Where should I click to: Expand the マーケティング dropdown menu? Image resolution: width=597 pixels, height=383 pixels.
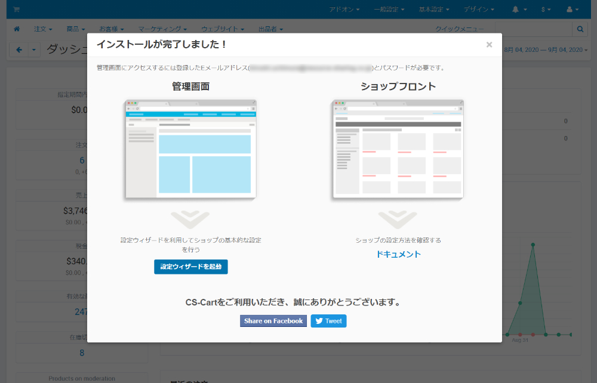[x=162, y=29]
